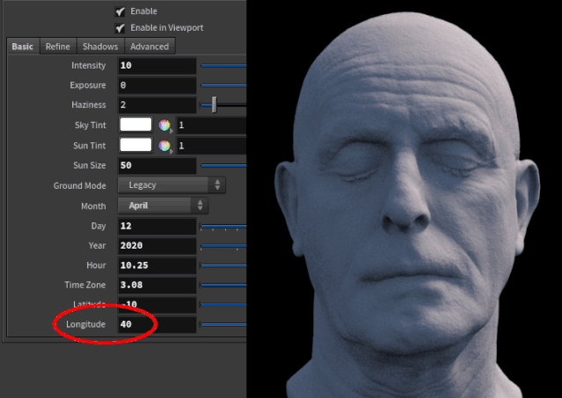This screenshot has width=562, height=398.
Task: Click the Ground Mode dropdown arrows
Action: 217,185
